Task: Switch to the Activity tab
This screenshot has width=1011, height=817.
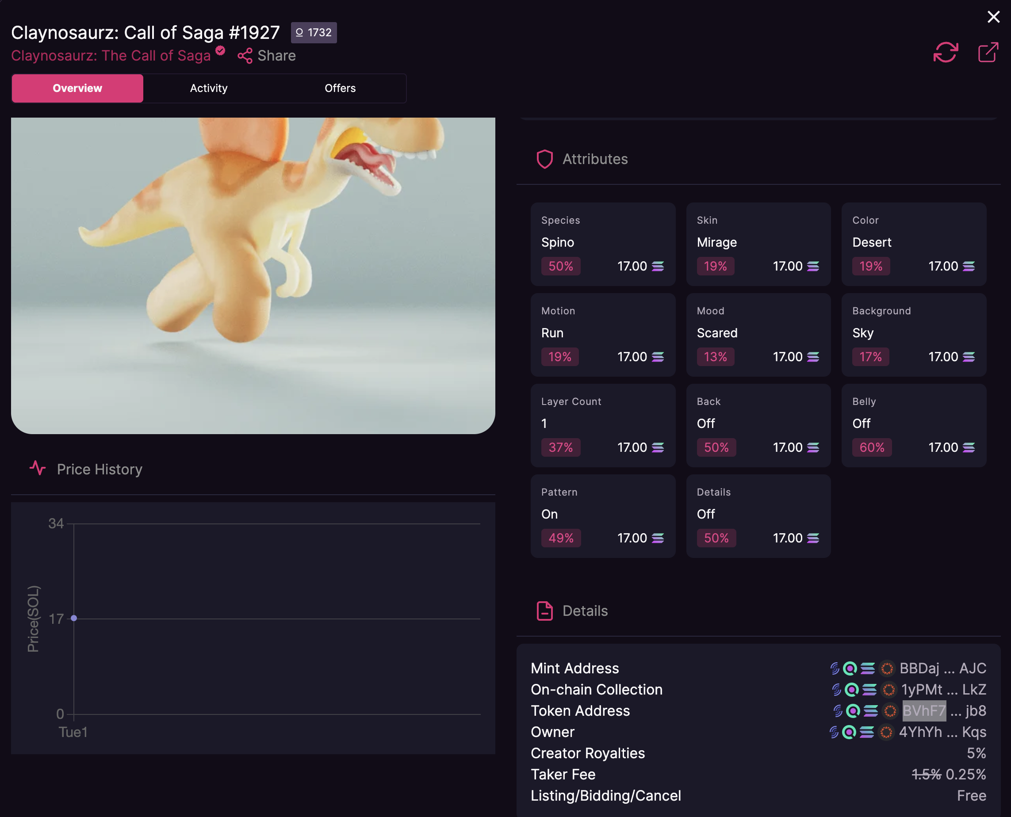Action: click(x=208, y=88)
